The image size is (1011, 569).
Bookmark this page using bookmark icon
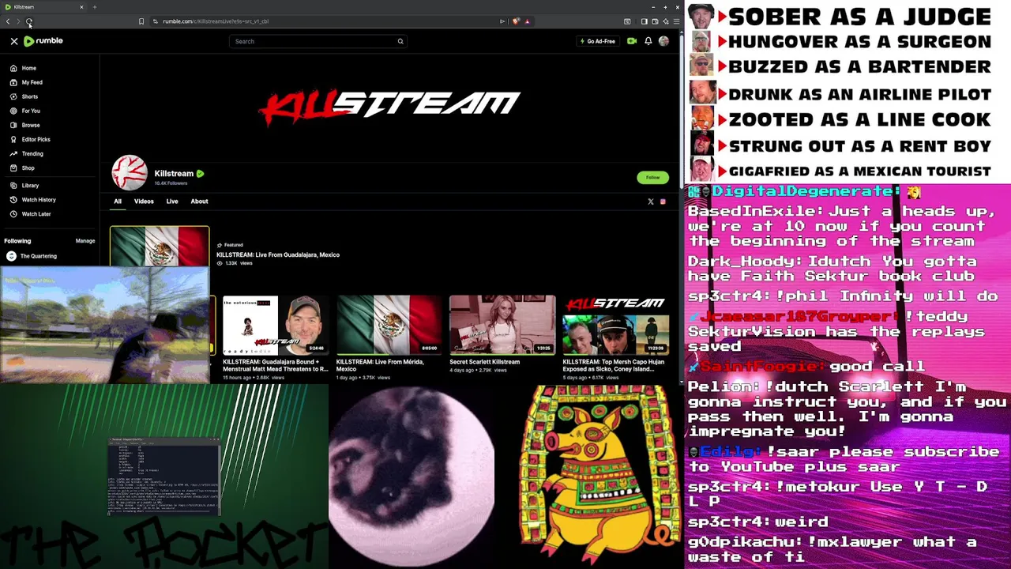point(141,21)
